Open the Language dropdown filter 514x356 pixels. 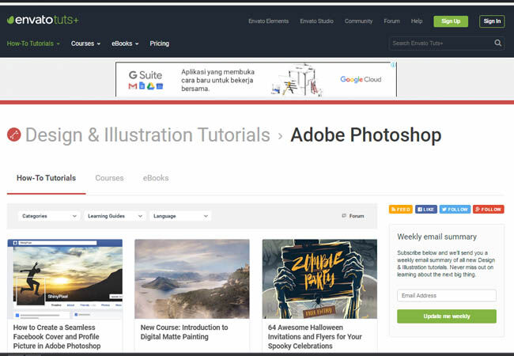[x=180, y=216]
